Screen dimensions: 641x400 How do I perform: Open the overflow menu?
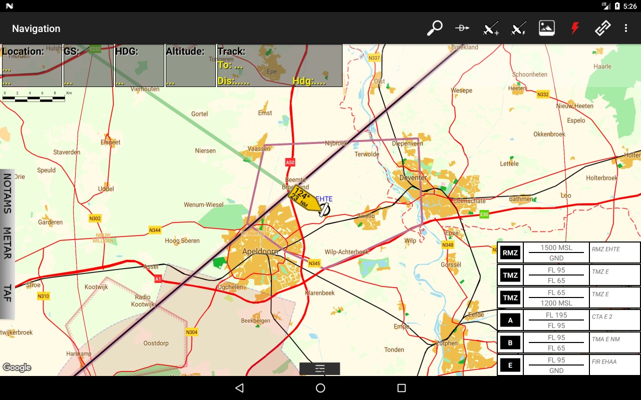(626, 28)
